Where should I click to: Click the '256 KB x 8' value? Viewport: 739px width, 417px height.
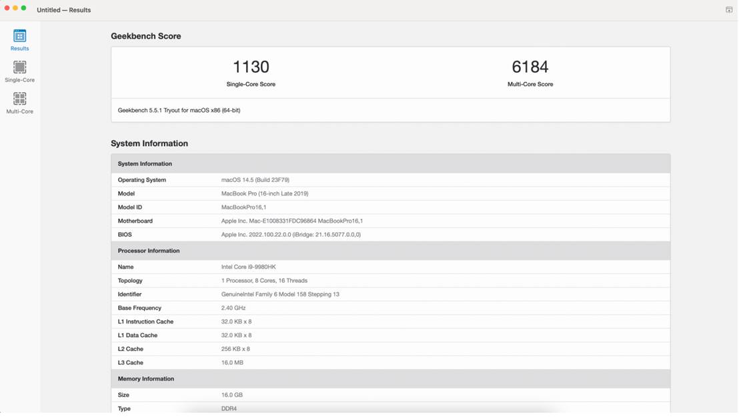pyautogui.click(x=235, y=349)
